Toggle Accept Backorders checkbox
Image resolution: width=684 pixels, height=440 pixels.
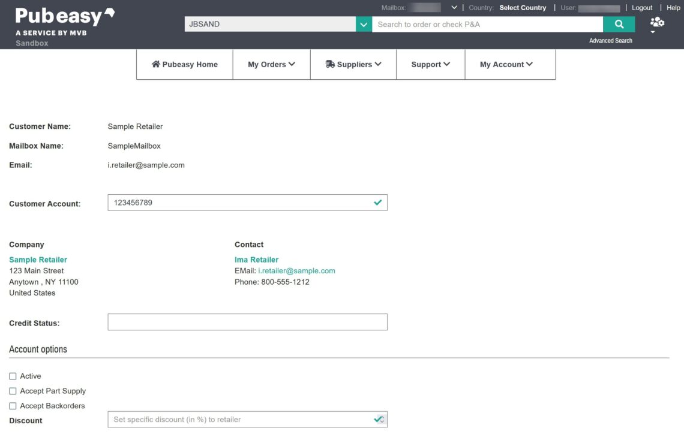point(13,406)
